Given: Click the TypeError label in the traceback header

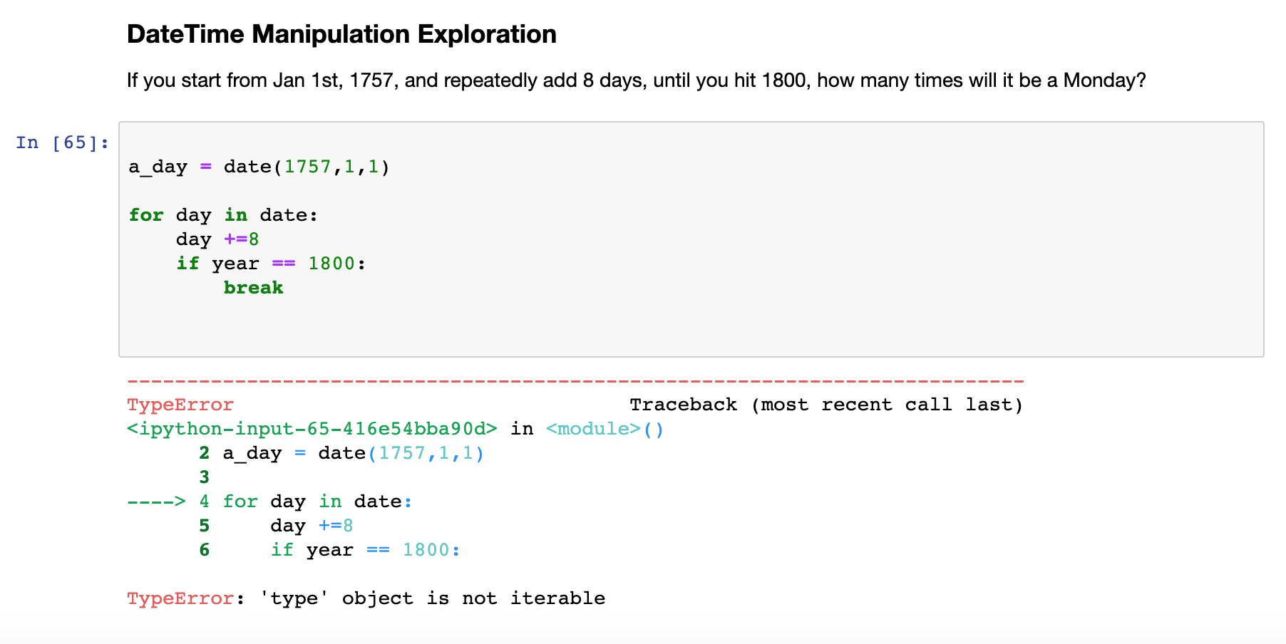Looking at the screenshot, I should click(179, 404).
